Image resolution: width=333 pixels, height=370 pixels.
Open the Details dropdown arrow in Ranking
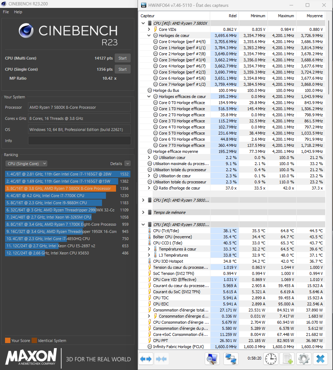128,164
